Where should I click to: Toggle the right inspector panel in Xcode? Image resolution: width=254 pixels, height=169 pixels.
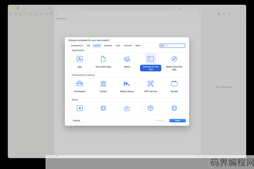tap(242, 8)
